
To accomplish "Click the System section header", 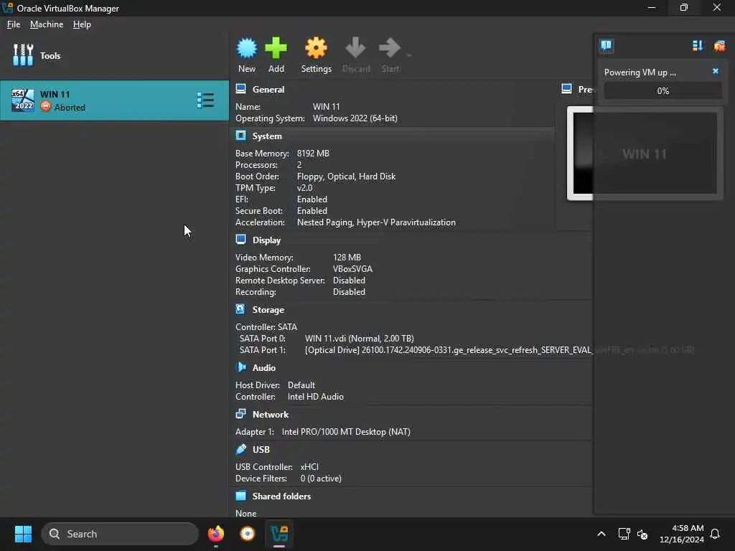I will coord(267,136).
